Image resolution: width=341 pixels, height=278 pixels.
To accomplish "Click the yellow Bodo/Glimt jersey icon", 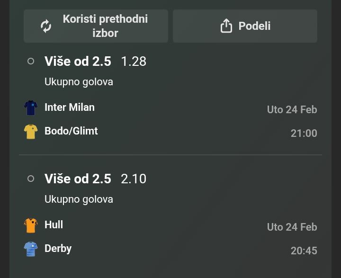I will point(31,131).
